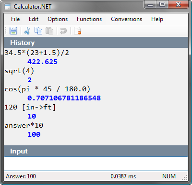The height and width of the screenshot is (185, 192).
Task: Open the Conversions menu
Action: pos(126,19)
